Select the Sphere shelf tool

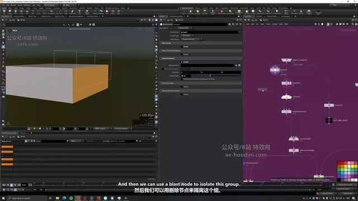coord(10,12)
